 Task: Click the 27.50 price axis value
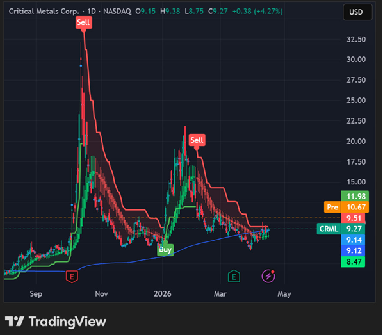[x=356, y=80]
